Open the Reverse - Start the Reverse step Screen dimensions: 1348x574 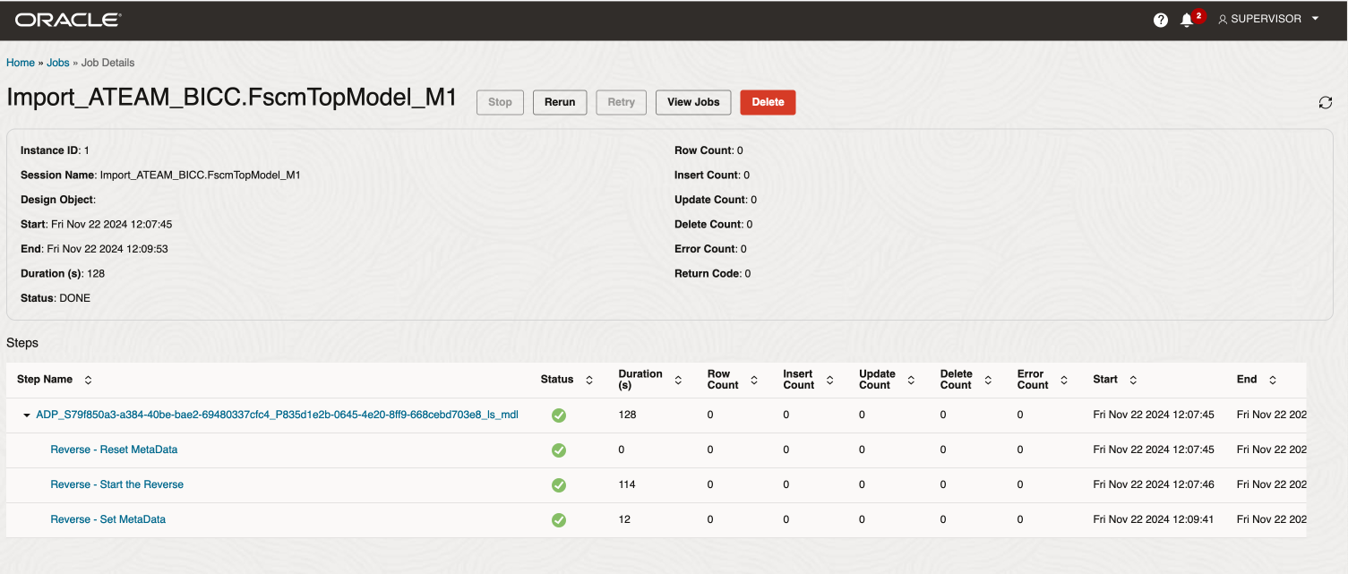coord(116,484)
